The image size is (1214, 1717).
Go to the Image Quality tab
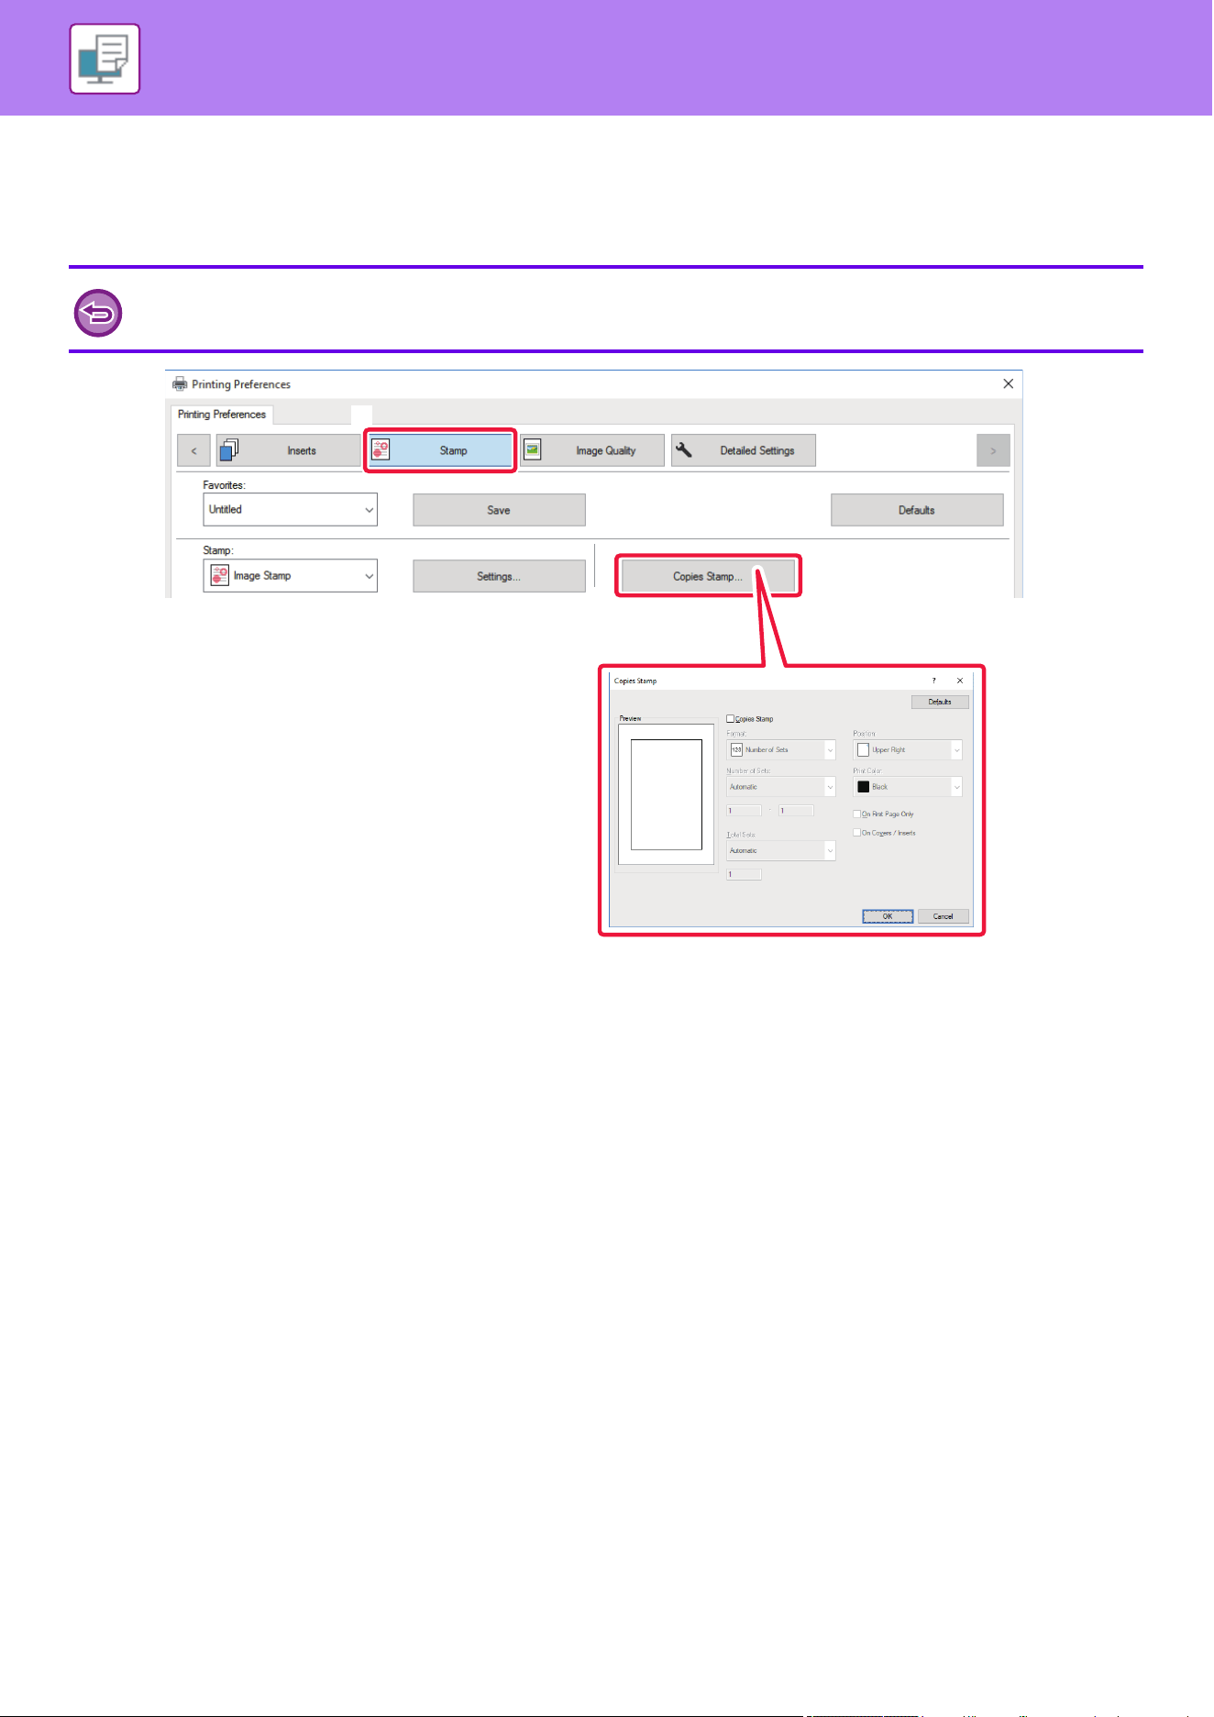pyautogui.click(x=592, y=450)
